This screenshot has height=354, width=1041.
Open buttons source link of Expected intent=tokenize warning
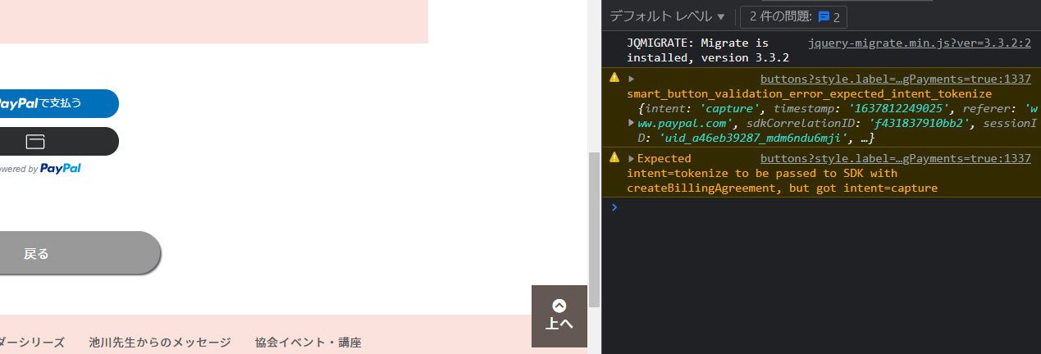coord(896,158)
